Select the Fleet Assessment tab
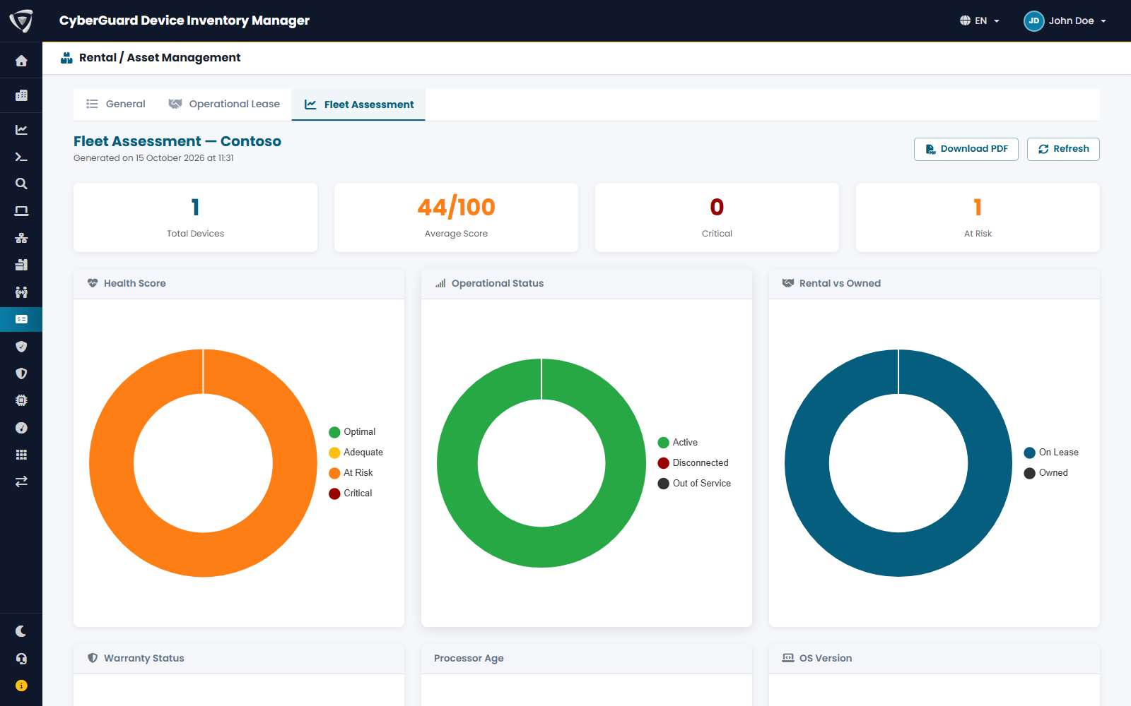Image resolution: width=1131 pixels, height=706 pixels. [358, 104]
